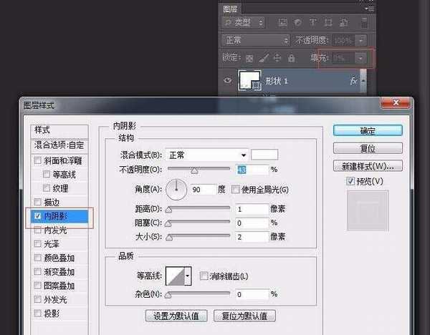The height and width of the screenshot is (335, 430).
Task: Open the 投影 style settings by its label
Action: click(52, 314)
